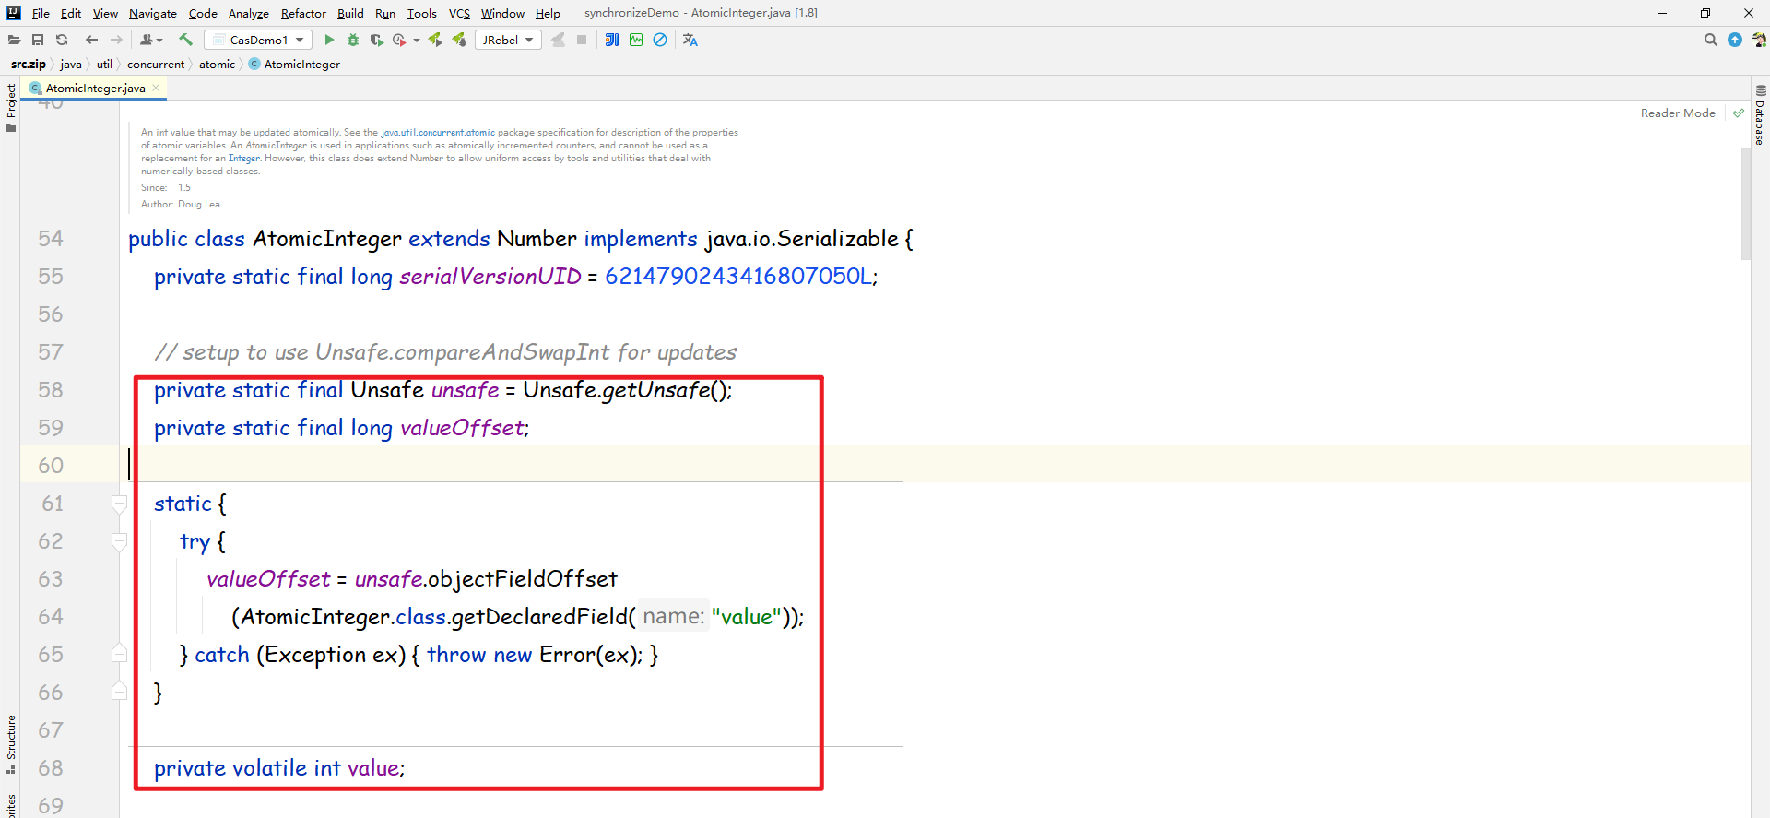The height and width of the screenshot is (818, 1770).
Task: Click the Stop square icon
Action: pyautogui.click(x=582, y=40)
